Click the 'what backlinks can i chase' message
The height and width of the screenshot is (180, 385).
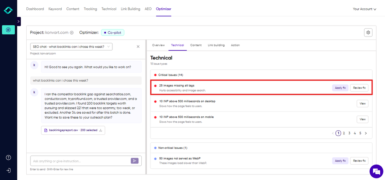[86, 81]
